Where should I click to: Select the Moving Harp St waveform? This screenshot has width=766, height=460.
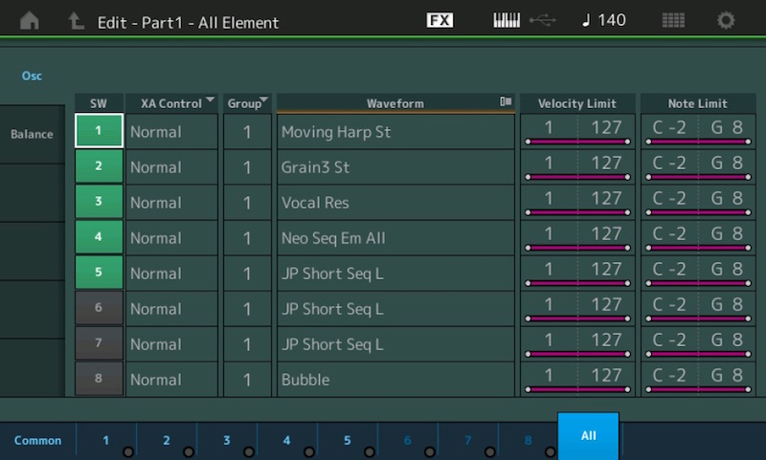pyautogui.click(x=395, y=132)
